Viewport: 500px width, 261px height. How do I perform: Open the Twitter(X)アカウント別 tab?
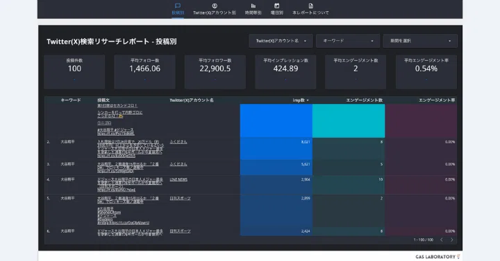(x=215, y=9)
